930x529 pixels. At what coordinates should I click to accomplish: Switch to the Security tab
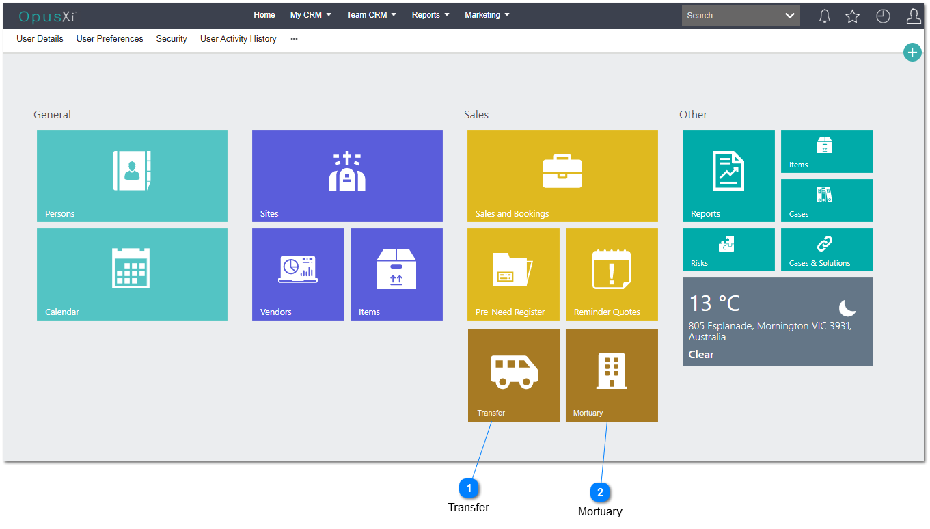coord(172,39)
